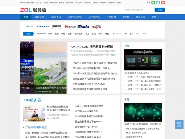Open the green 专题 feature thumbnail

pyautogui.click(x=143, y=112)
